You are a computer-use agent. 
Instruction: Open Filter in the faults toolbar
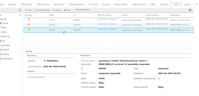[28, 10]
